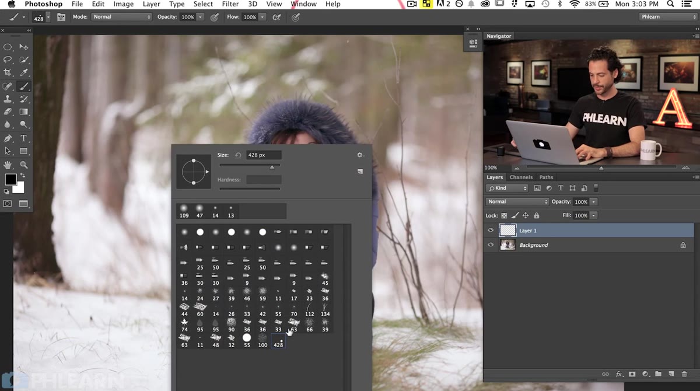Select the Crop tool
The image size is (700, 391).
point(8,72)
